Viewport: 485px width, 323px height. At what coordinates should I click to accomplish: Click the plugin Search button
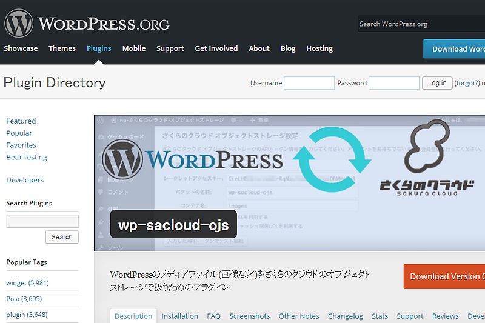click(x=62, y=237)
